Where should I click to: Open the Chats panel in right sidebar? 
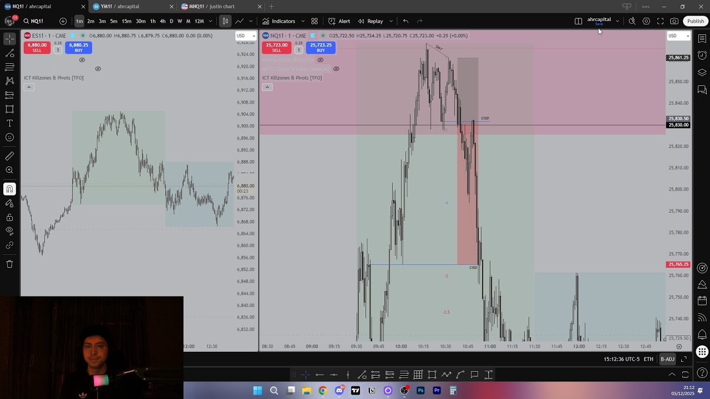click(702, 89)
